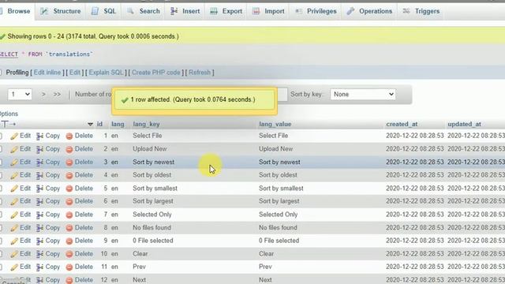505x284 pixels.
Task: Jump to the last page arrows
Action: 57,95
